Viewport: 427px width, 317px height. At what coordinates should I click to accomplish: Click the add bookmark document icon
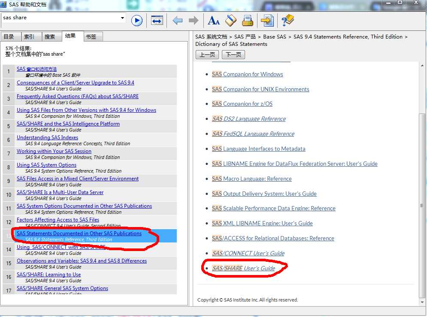click(267, 21)
